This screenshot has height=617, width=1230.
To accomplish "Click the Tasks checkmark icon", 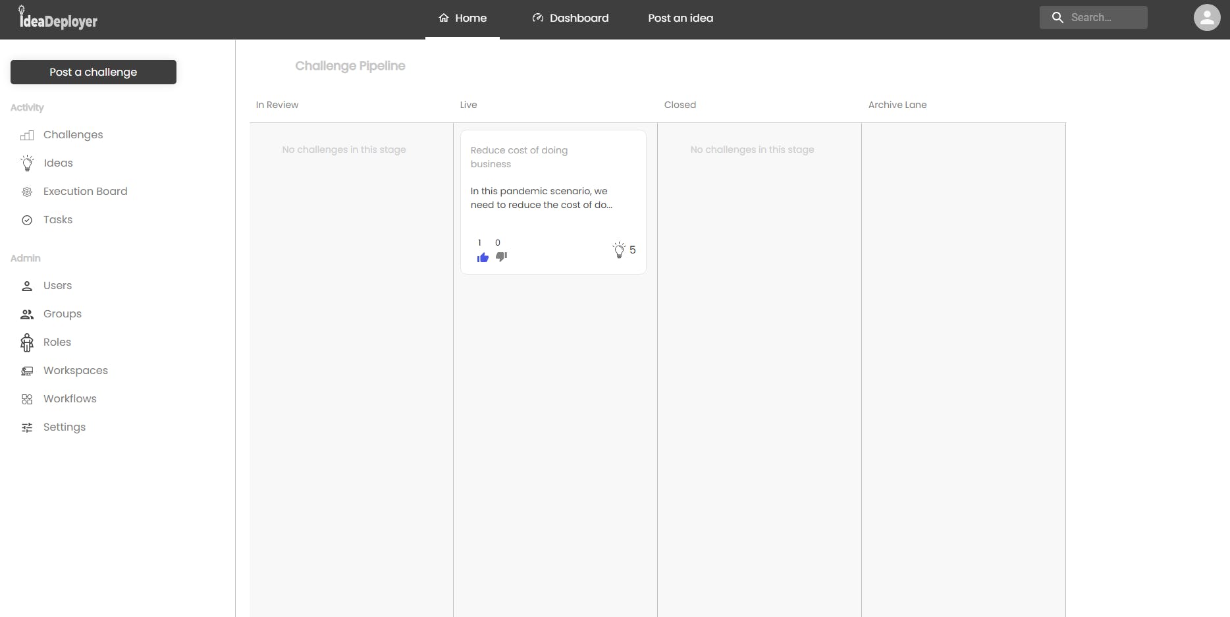I will pos(27,221).
